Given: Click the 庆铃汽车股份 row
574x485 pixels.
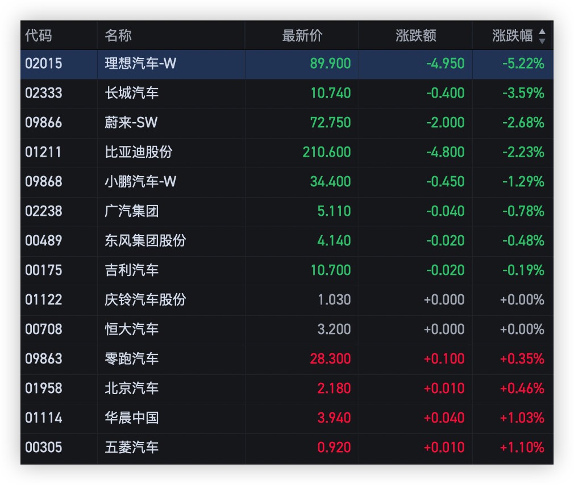Looking at the screenshot, I should point(145,300).
